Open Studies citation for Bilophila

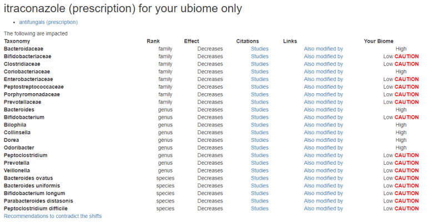pos(259,125)
